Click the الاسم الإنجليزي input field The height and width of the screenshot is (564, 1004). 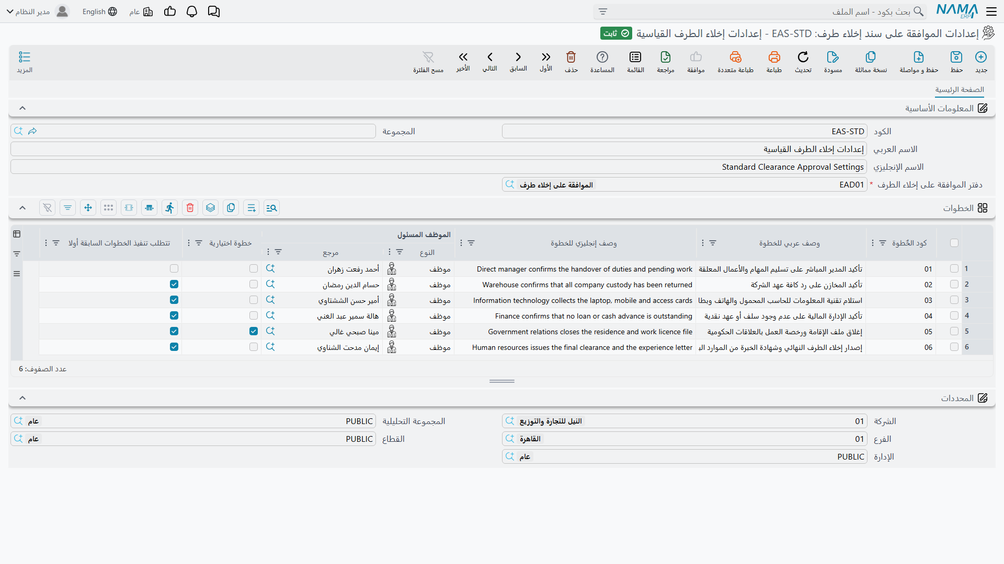439,167
